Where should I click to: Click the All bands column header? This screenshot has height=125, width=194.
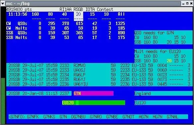tap(121, 14)
